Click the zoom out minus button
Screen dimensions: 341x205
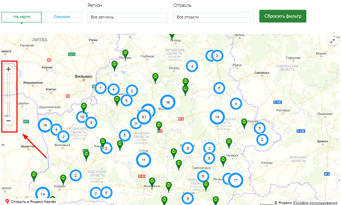9,121
